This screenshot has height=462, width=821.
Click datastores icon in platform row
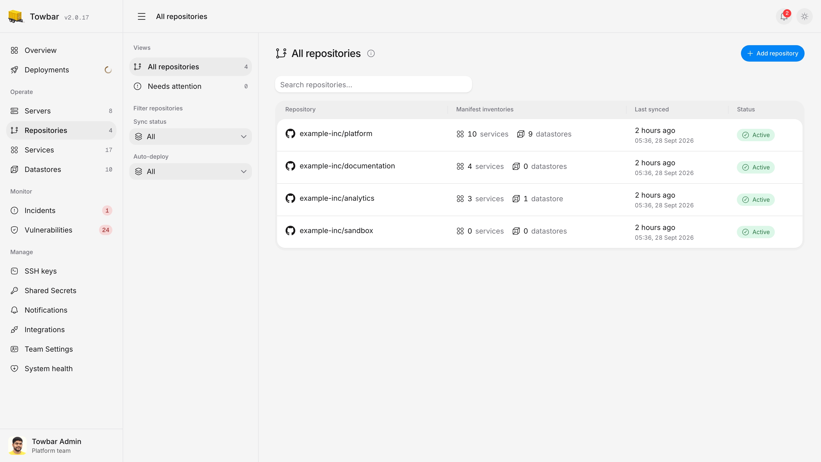(521, 134)
